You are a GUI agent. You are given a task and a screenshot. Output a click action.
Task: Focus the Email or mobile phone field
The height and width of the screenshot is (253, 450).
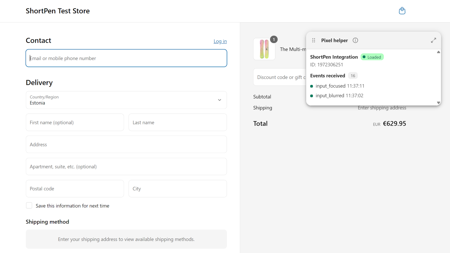point(126,58)
